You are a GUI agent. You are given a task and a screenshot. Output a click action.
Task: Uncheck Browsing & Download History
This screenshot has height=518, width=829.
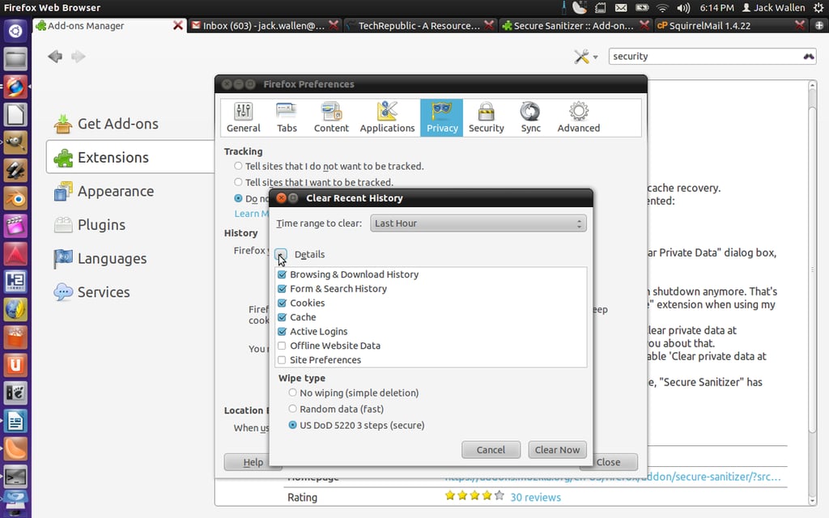[282, 274]
